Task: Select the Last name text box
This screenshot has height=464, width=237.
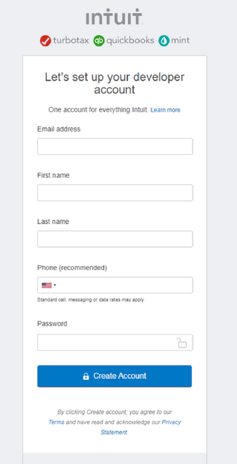Action: pos(115,239)
